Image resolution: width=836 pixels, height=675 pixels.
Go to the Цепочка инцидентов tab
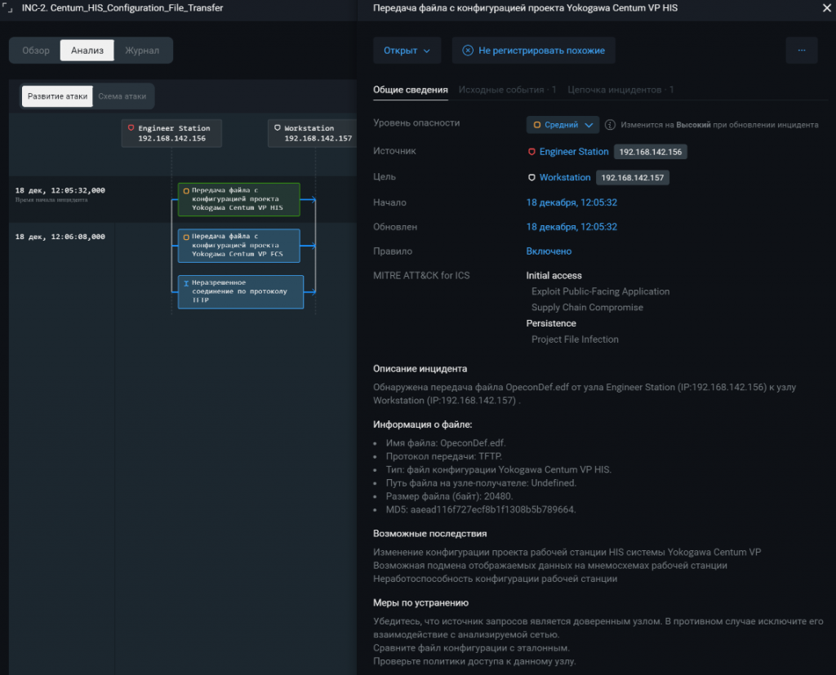[620, 90]
